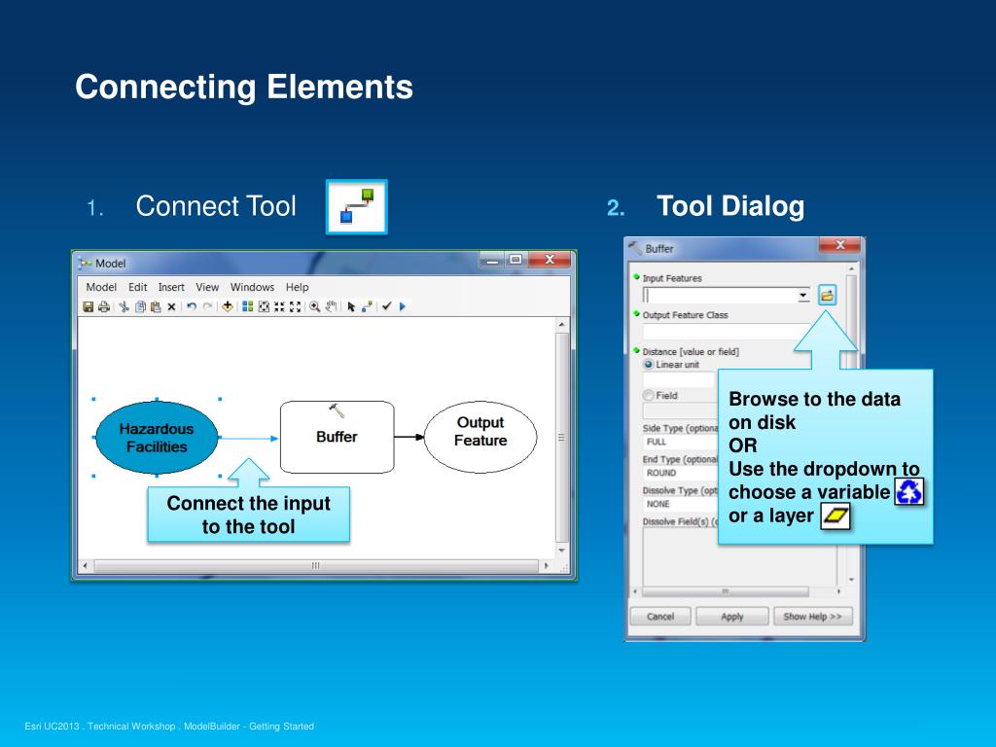Click the Buffer dialog horizontal scrollbar

click(725, 591)
